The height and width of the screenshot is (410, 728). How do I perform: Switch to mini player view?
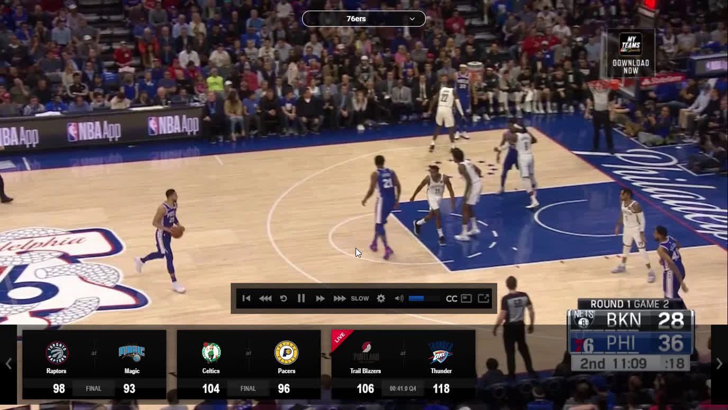click(466, 299)
